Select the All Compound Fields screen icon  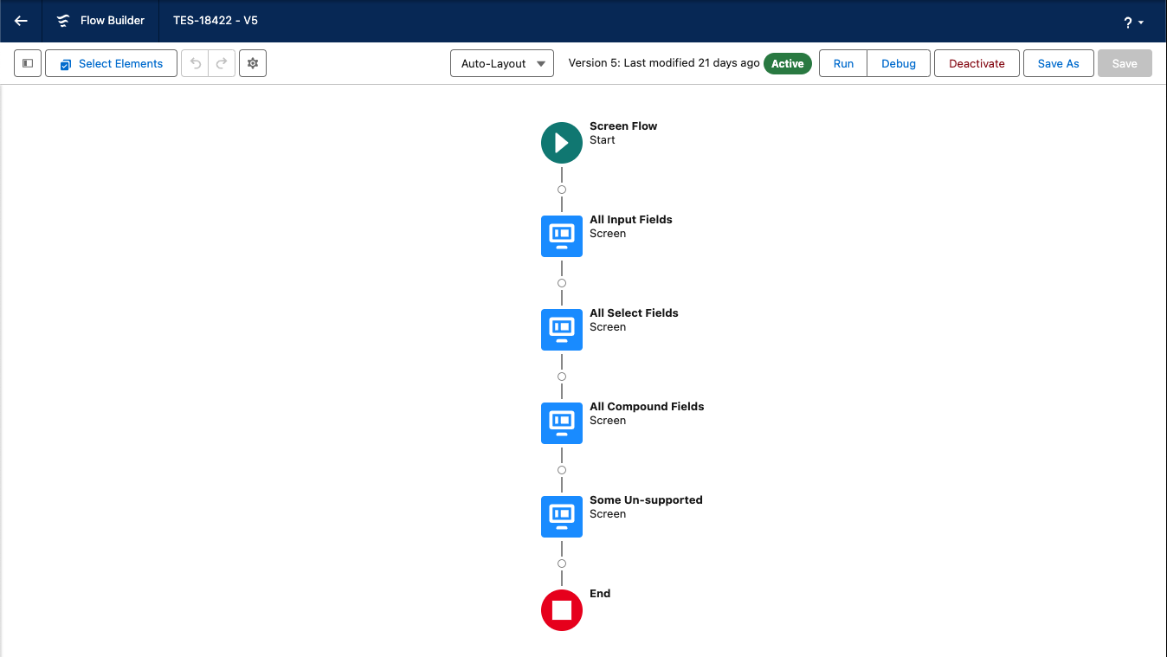[562, 423]
